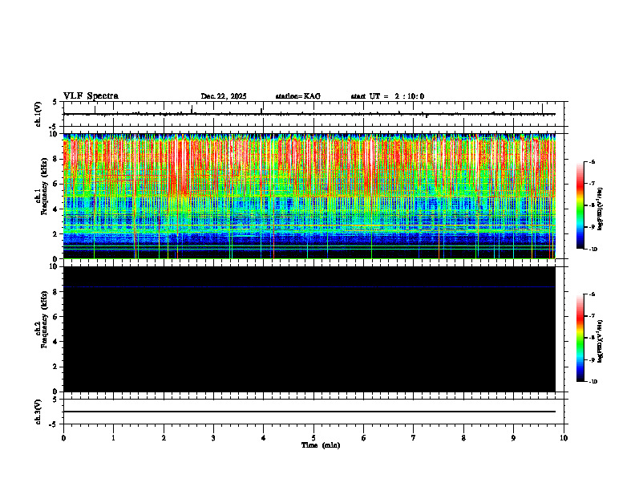Click the log(PSD) label beside the lower colorbar

(600, 341)
